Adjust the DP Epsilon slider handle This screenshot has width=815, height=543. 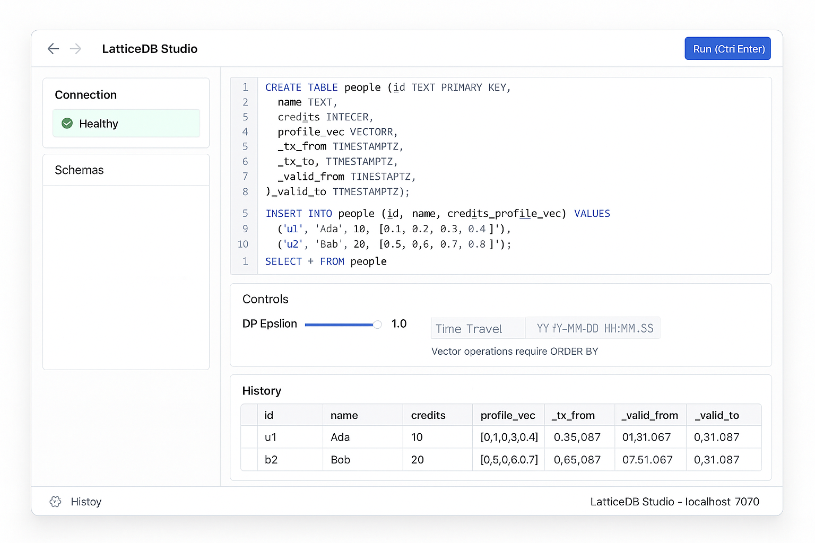(377, 325)
